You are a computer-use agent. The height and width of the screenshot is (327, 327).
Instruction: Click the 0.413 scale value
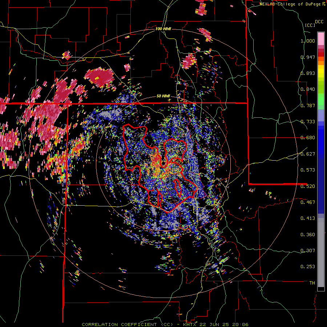(x=308, y=218)
